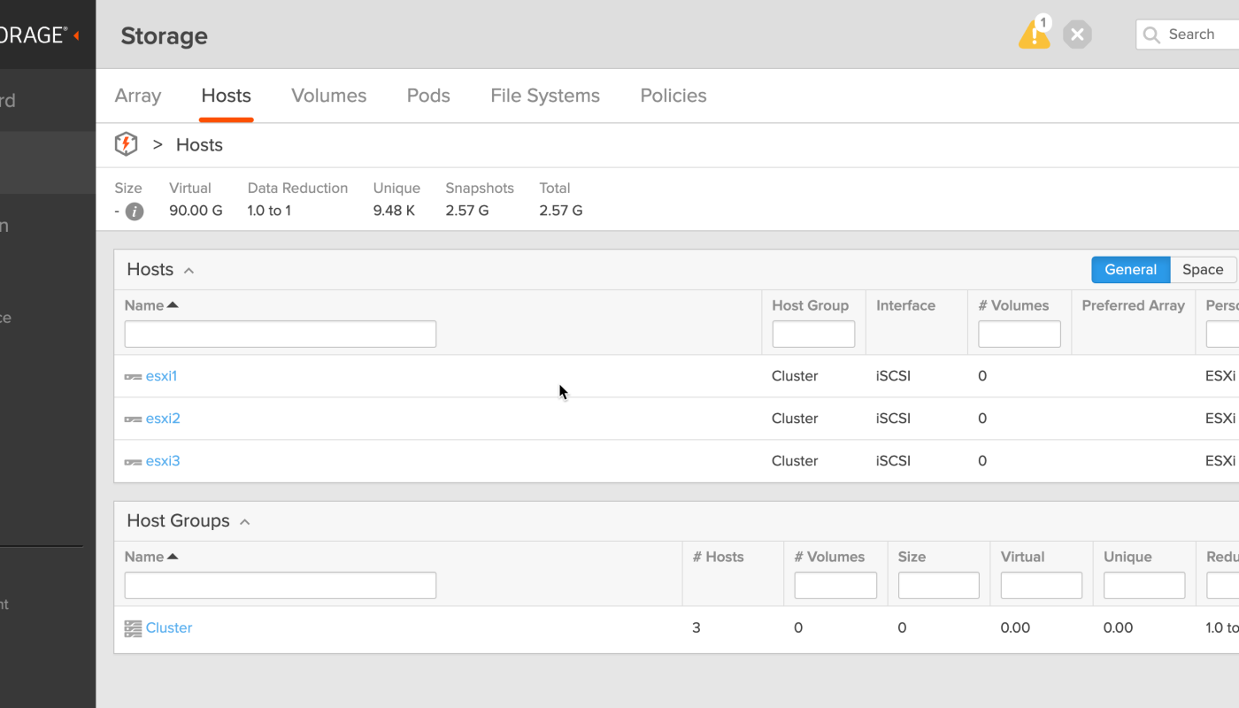Screen dimensions: 1239x708
Task: Click the host icon beside esxi1
Action: (133, 377)
